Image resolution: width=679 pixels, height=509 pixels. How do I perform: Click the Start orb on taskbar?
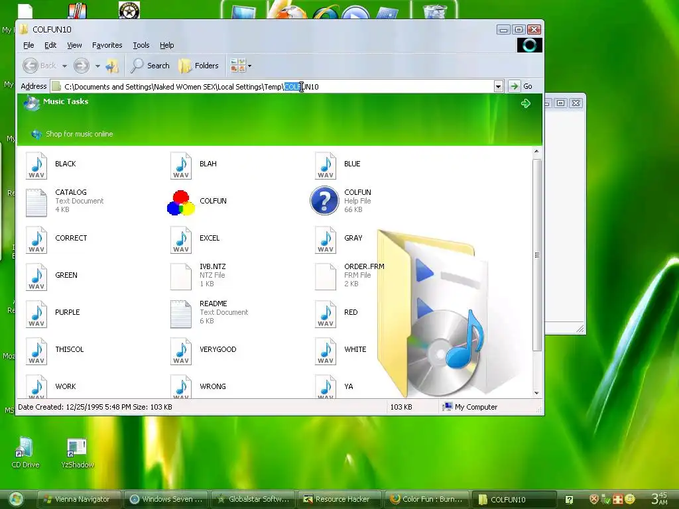16,500
